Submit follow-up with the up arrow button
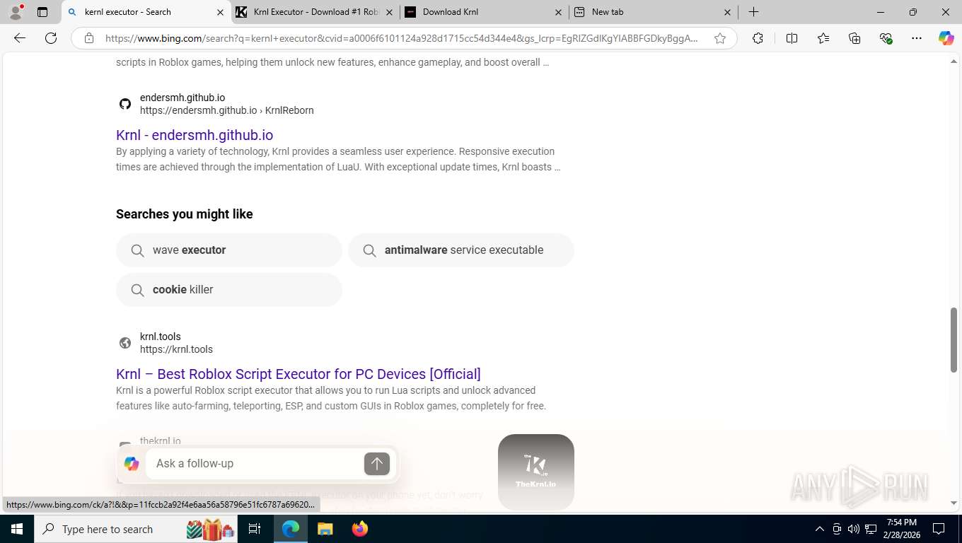The image size is (962, 543). tap(377, 463)
